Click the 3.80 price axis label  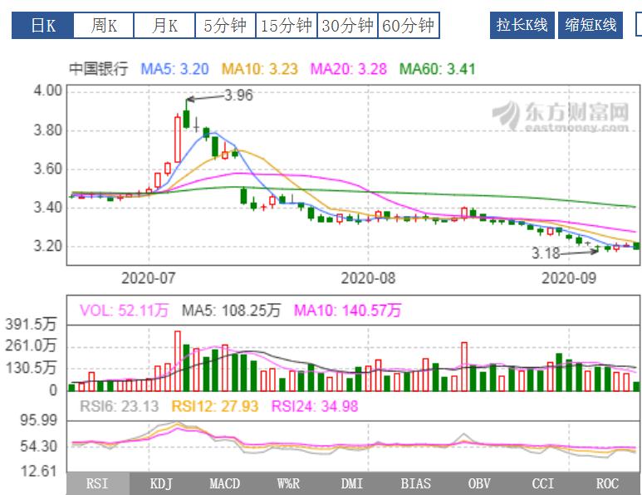click(x=47, y=130)
